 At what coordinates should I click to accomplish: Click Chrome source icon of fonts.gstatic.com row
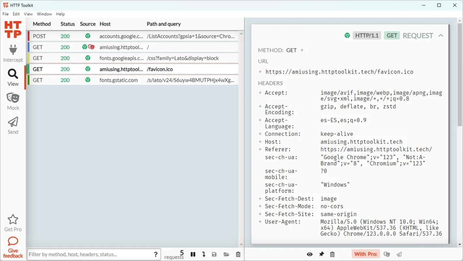tap(88, 80)
